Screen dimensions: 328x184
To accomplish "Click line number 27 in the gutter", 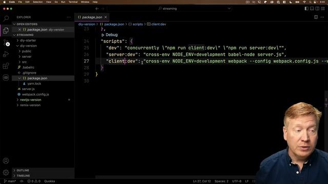I will point(87,61).
